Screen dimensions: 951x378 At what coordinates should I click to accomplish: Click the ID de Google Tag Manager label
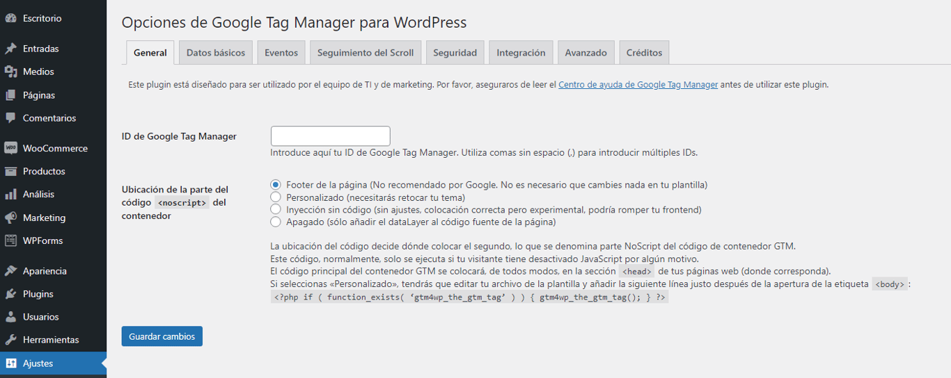(x=179, y=136)
